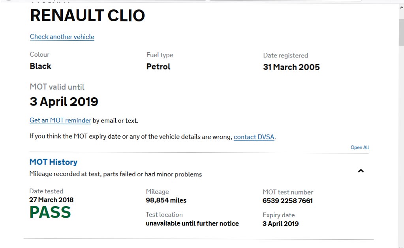Click the date registered 31 March 2005
This screenshot has width=404, height=248.
[291, 67]
